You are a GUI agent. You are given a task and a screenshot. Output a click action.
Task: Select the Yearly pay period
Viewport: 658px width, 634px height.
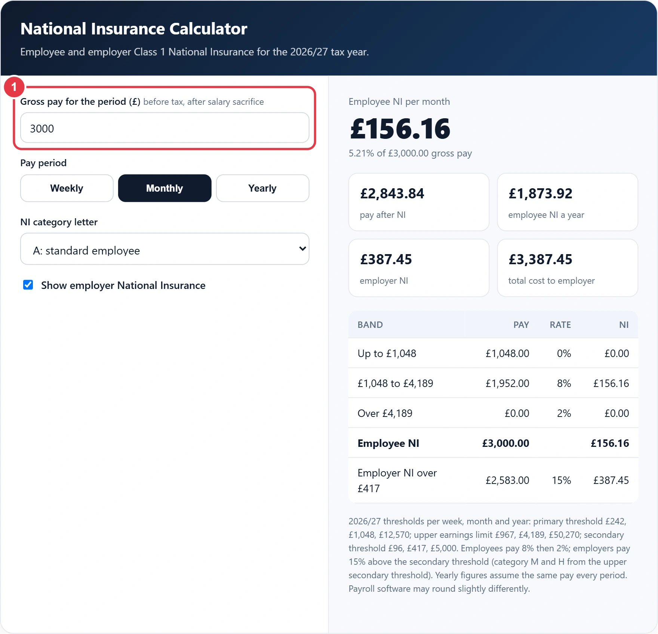(x=262, y=188)
